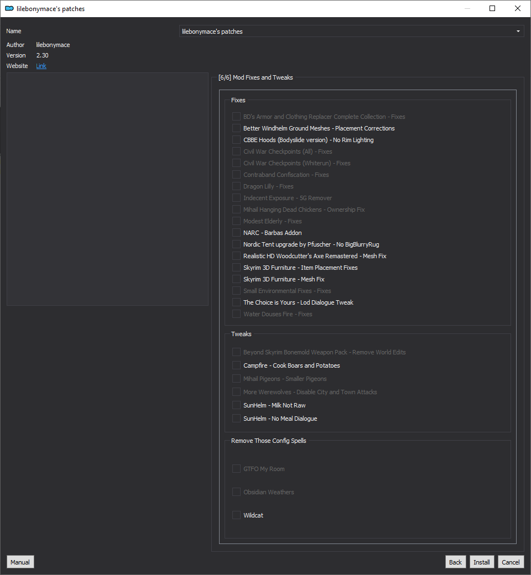Image resolution: width=531 pixels, height=575 pixels.
Task: Click Install to finish the patch setup
Action: click(481, 562)
